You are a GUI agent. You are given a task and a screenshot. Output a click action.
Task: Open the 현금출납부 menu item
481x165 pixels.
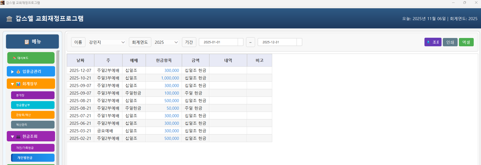[x=33, y=105]
